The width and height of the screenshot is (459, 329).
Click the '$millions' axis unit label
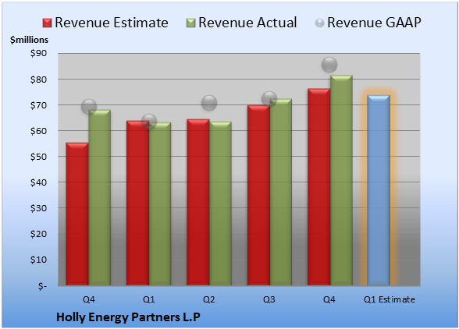30,40
